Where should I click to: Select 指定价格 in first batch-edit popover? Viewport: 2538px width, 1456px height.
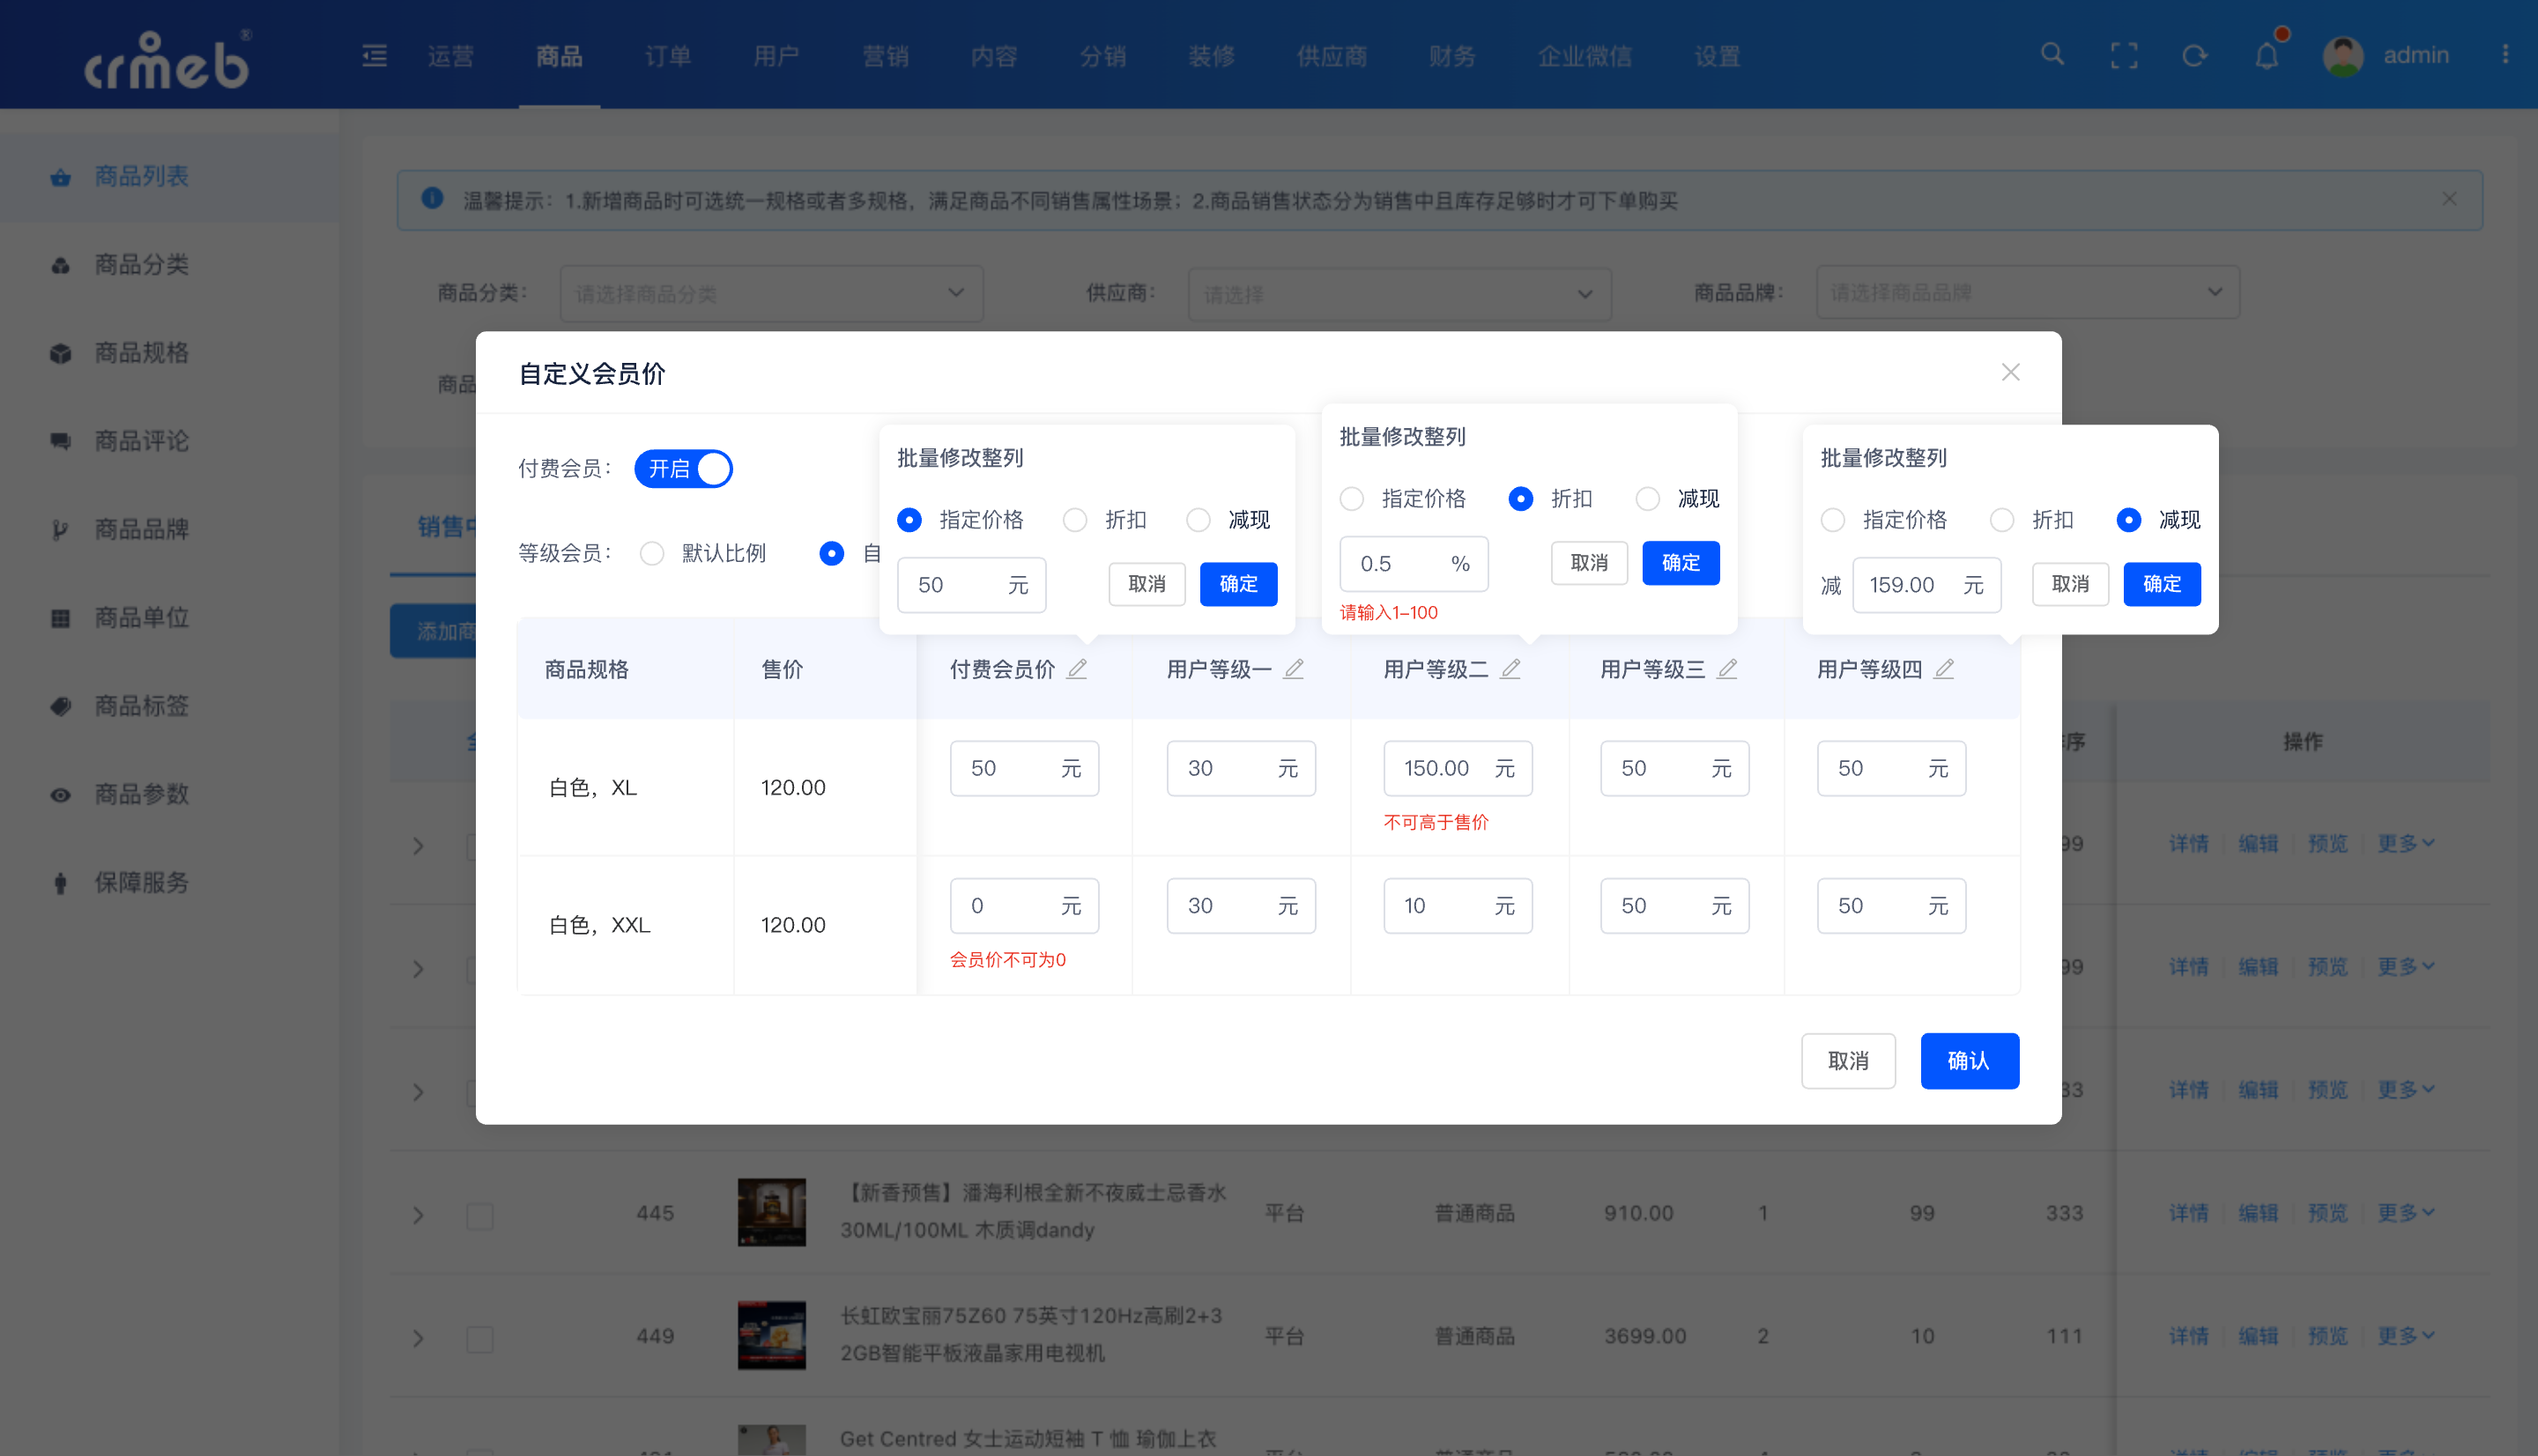tap(909, 520)
